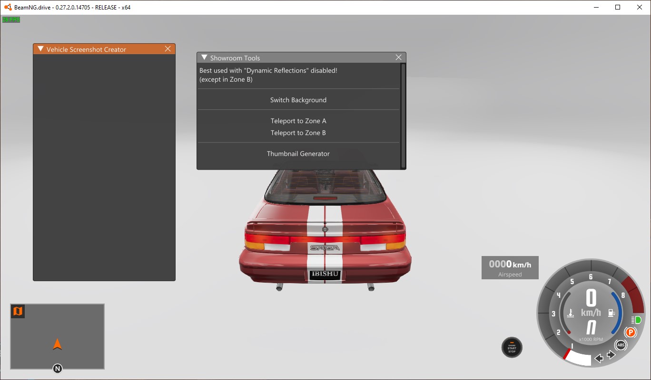Close the Showroom Tools window
The width and height of the screenshot is (651, 380).
click(x=399, y=57)
